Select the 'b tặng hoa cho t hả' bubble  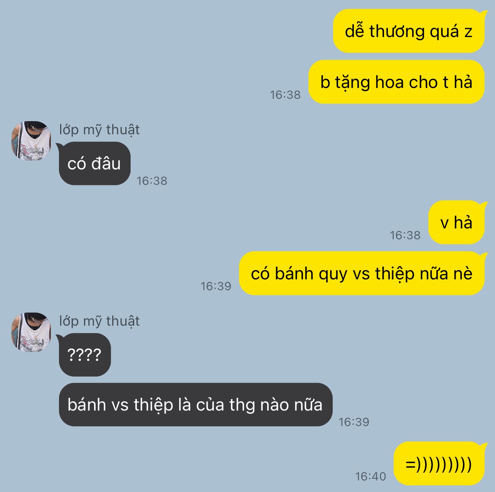tap(396, 82)
